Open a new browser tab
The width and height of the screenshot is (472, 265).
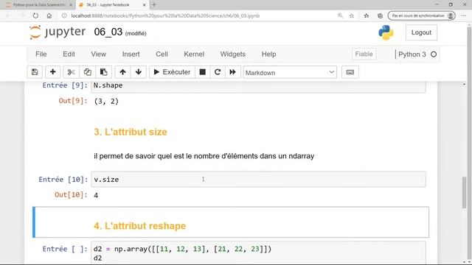154,5
